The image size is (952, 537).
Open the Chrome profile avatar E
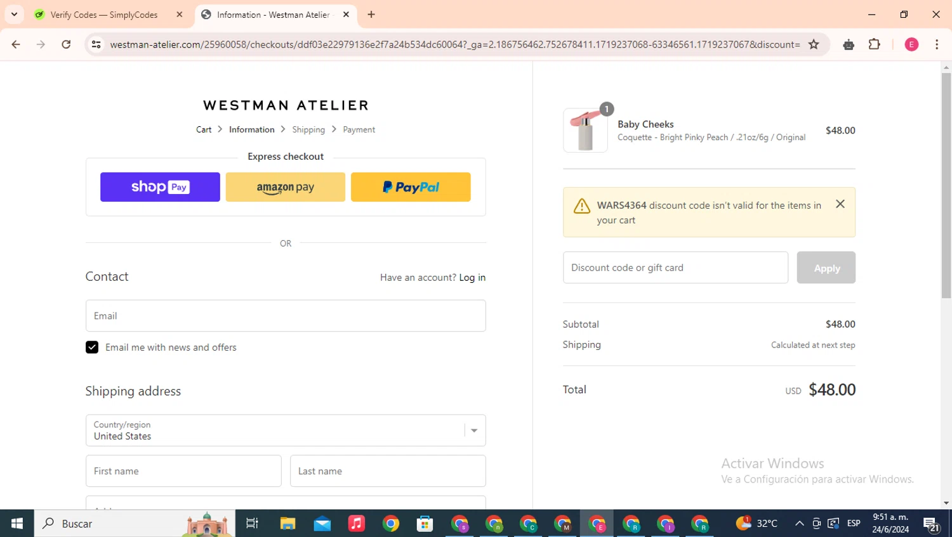tap(911, 44)
